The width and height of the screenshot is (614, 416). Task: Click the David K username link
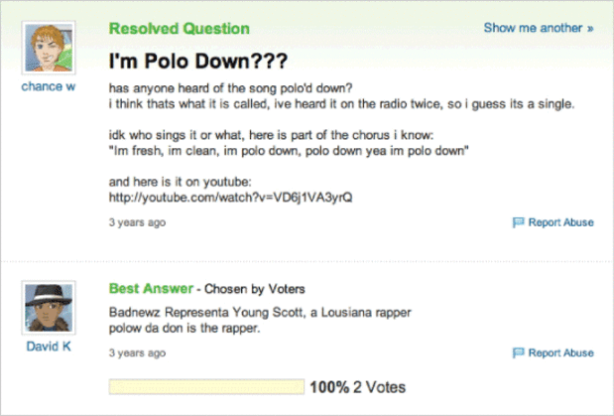[49, 347]
